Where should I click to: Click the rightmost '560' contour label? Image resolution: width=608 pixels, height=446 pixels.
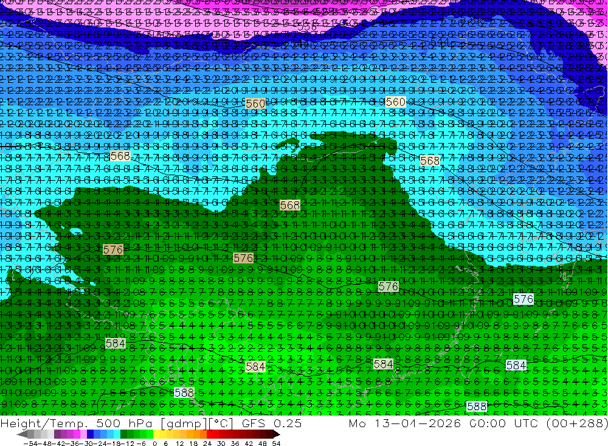coord(396,102)
